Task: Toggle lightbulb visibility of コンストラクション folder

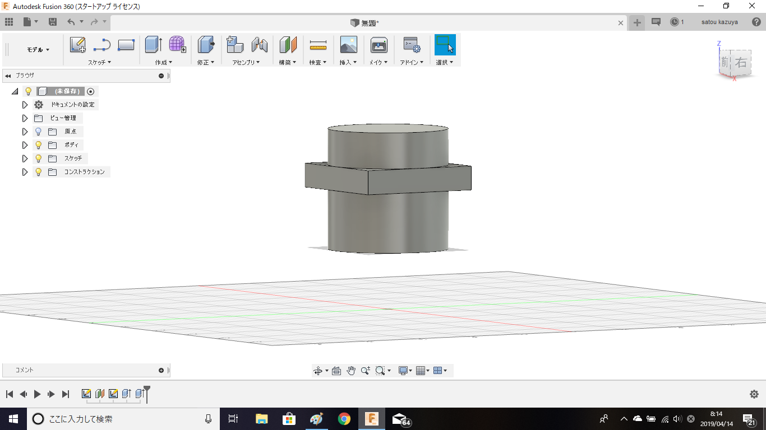Action: click(38, 172)
